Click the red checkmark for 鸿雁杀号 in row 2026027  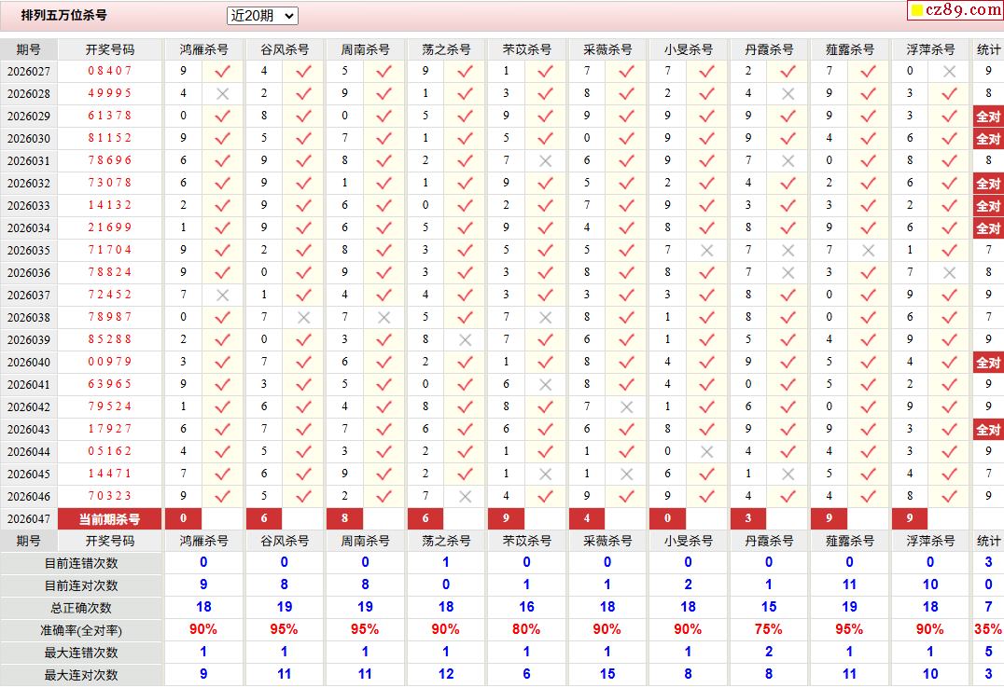click(x=222, y=72)
